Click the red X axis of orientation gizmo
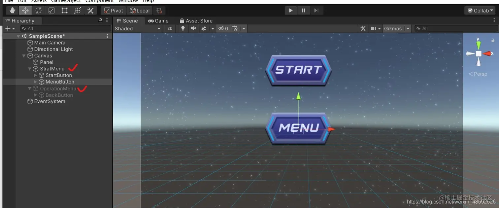The image size is (499, 208). tap(487, 53)
